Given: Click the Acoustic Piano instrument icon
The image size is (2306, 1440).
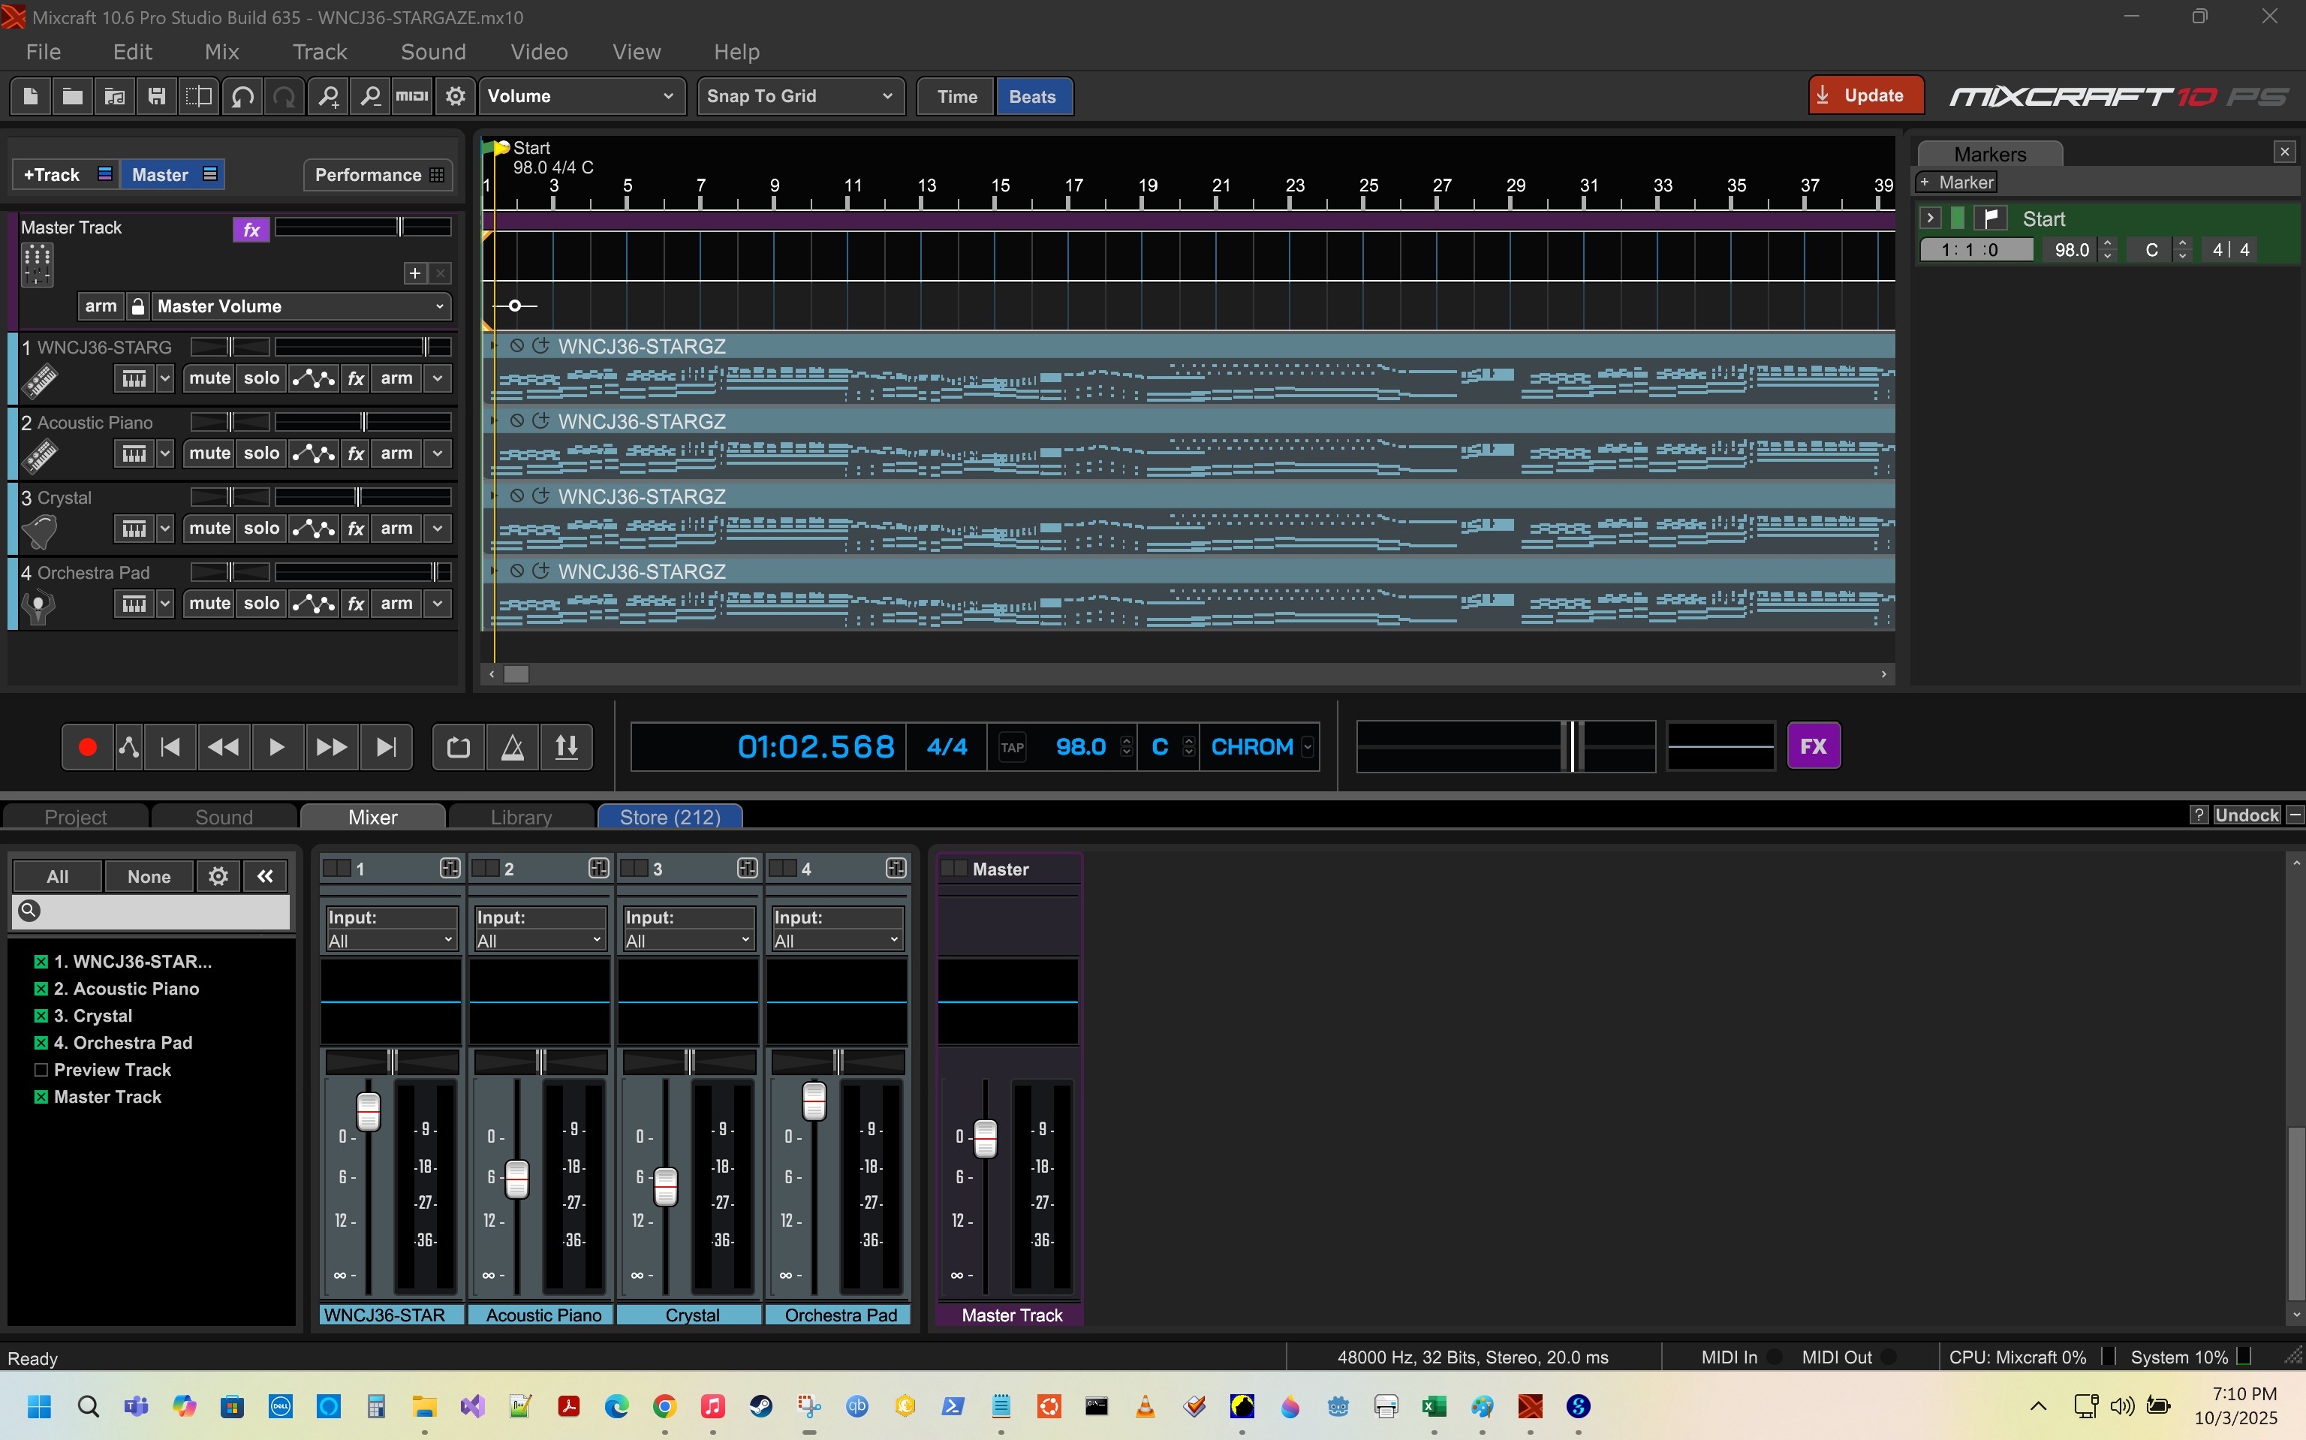Looking at the screenshot, I should click(39, 456).
